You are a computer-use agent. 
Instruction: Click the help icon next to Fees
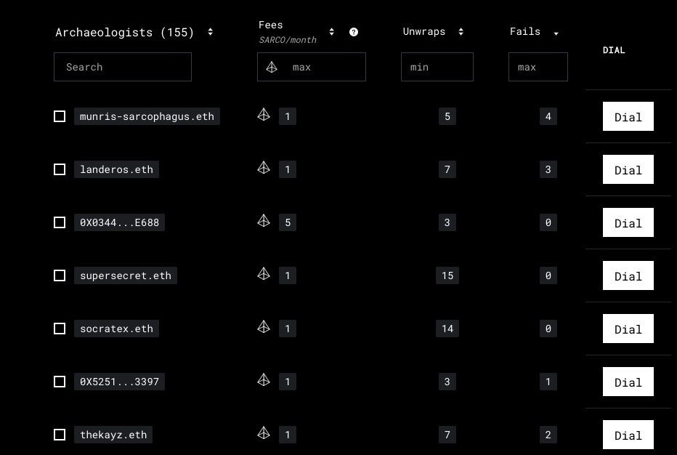(354, 32)
